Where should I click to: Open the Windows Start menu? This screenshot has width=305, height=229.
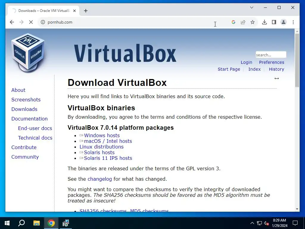tap(7, 223)
